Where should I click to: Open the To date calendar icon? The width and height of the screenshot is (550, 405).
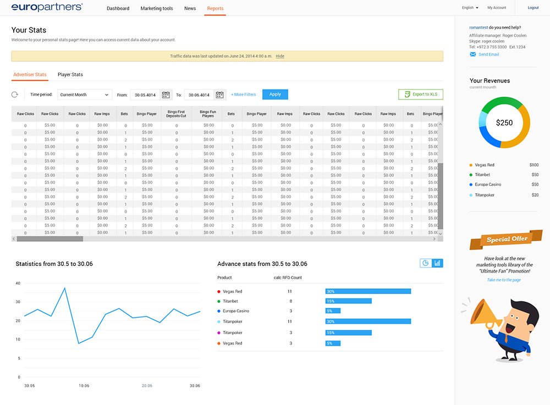pyautogui.click(x=220, y=95)
